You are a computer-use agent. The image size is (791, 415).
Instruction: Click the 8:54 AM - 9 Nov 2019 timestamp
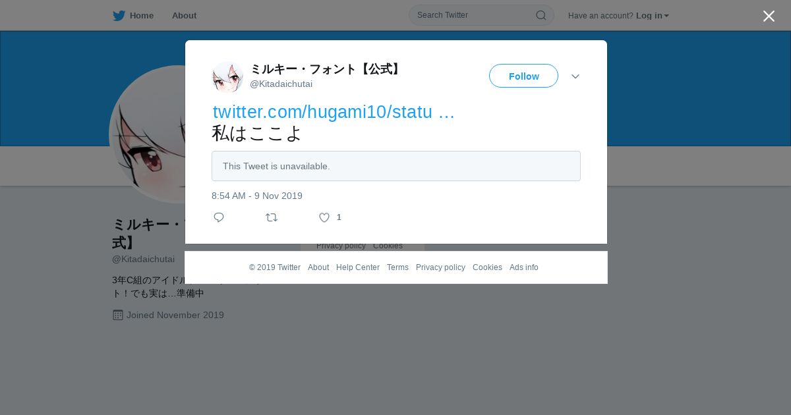(x=257, y=196)
